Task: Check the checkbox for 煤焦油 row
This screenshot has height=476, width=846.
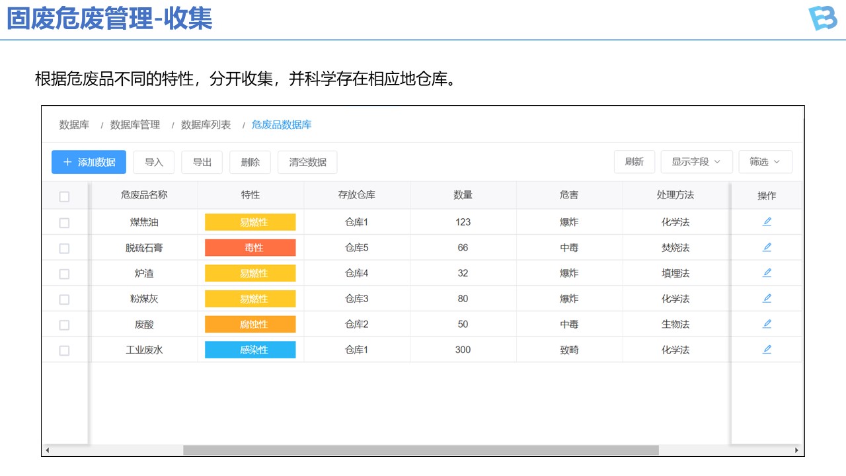Action: (x=64, y=223)
